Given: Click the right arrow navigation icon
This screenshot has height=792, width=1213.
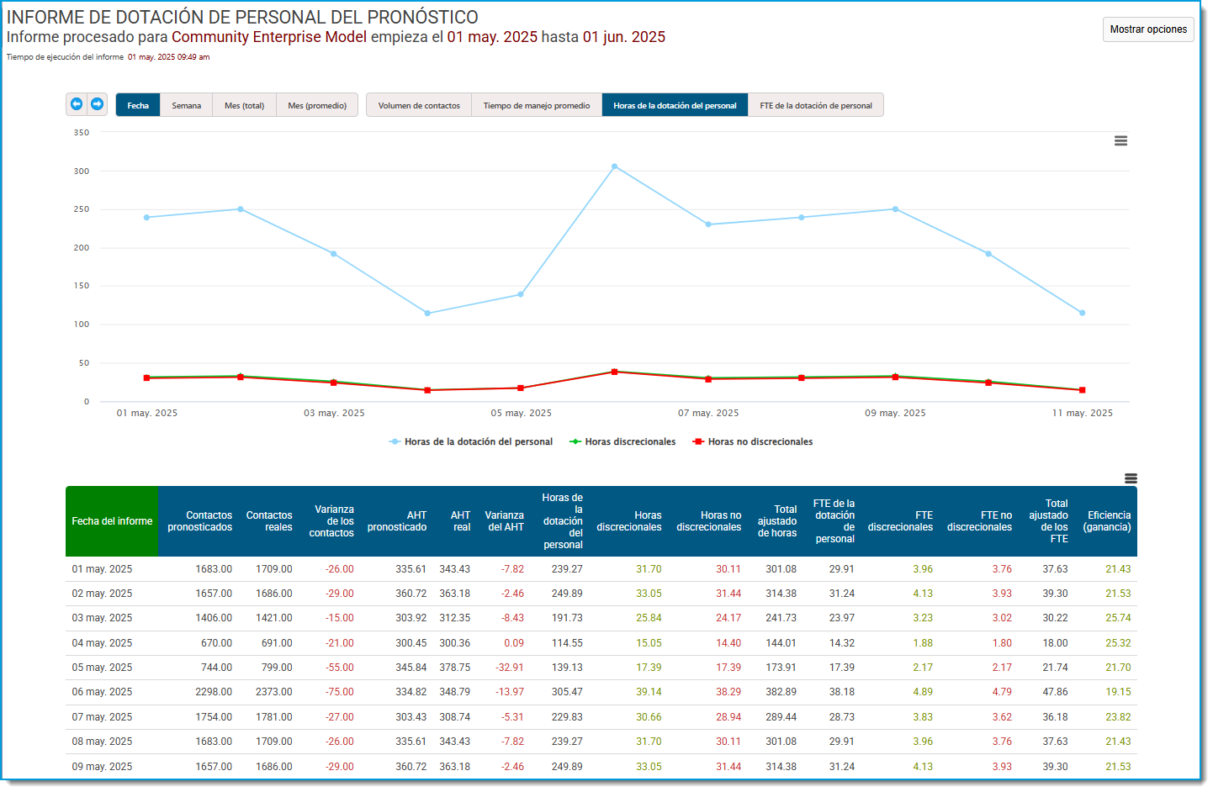Looking at the screenshot, I should [x=97, y=104].
